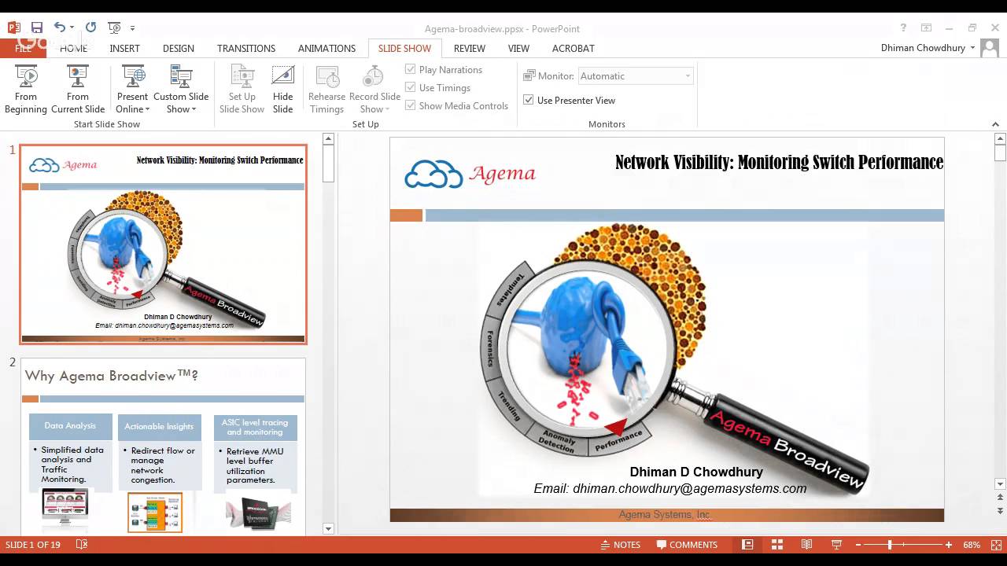Start slide show from quick access toolbar
This screenshot has height=566, width=1007.
click(x=114, y=28)
